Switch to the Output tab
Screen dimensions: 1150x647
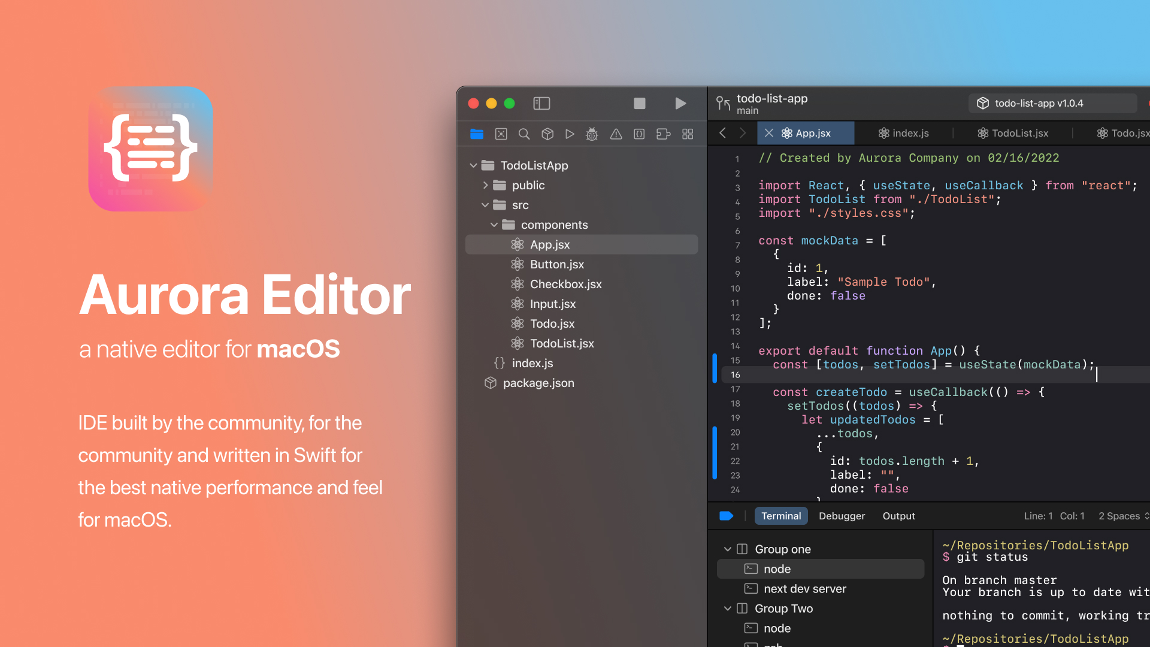[x=899, y=515]
